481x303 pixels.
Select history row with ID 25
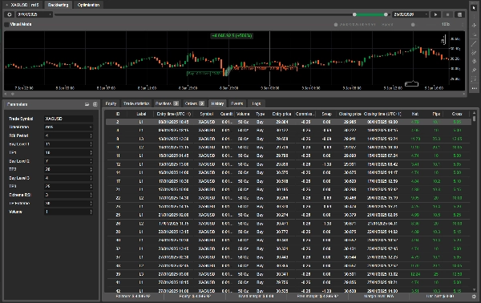[x=289, y=215]
